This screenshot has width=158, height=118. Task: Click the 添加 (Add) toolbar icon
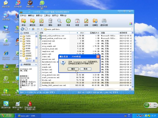[23, 21]
